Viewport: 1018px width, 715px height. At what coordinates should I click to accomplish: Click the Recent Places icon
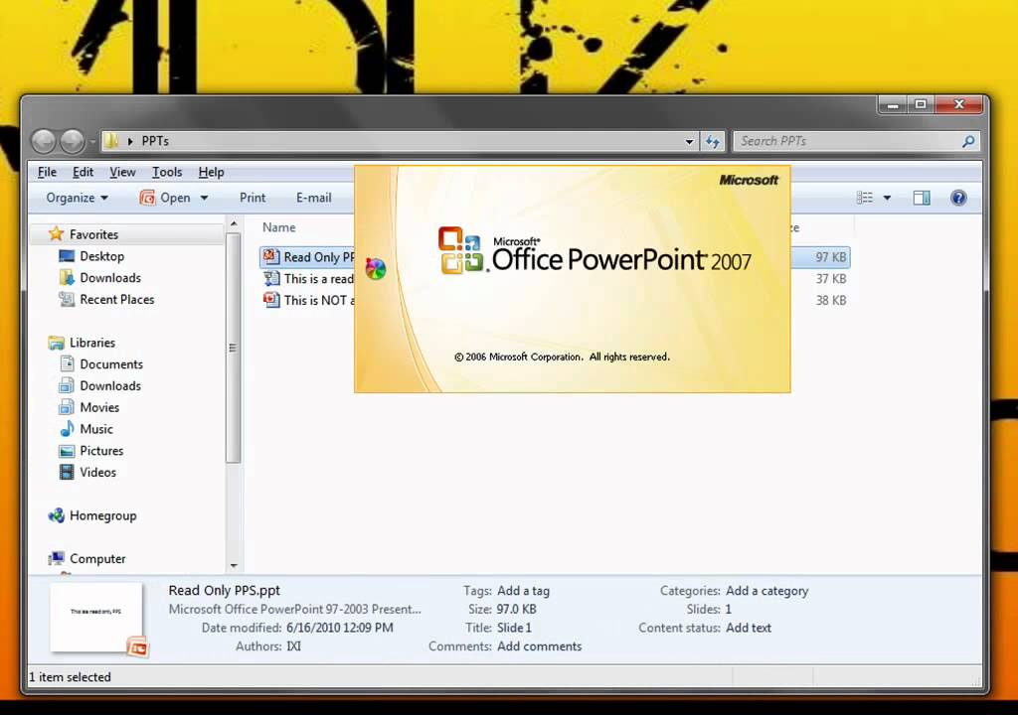click(x=67, y=299)
